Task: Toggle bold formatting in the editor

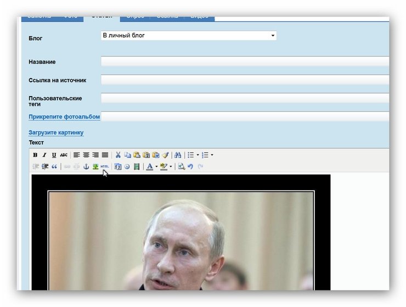Action: [35, 155]
